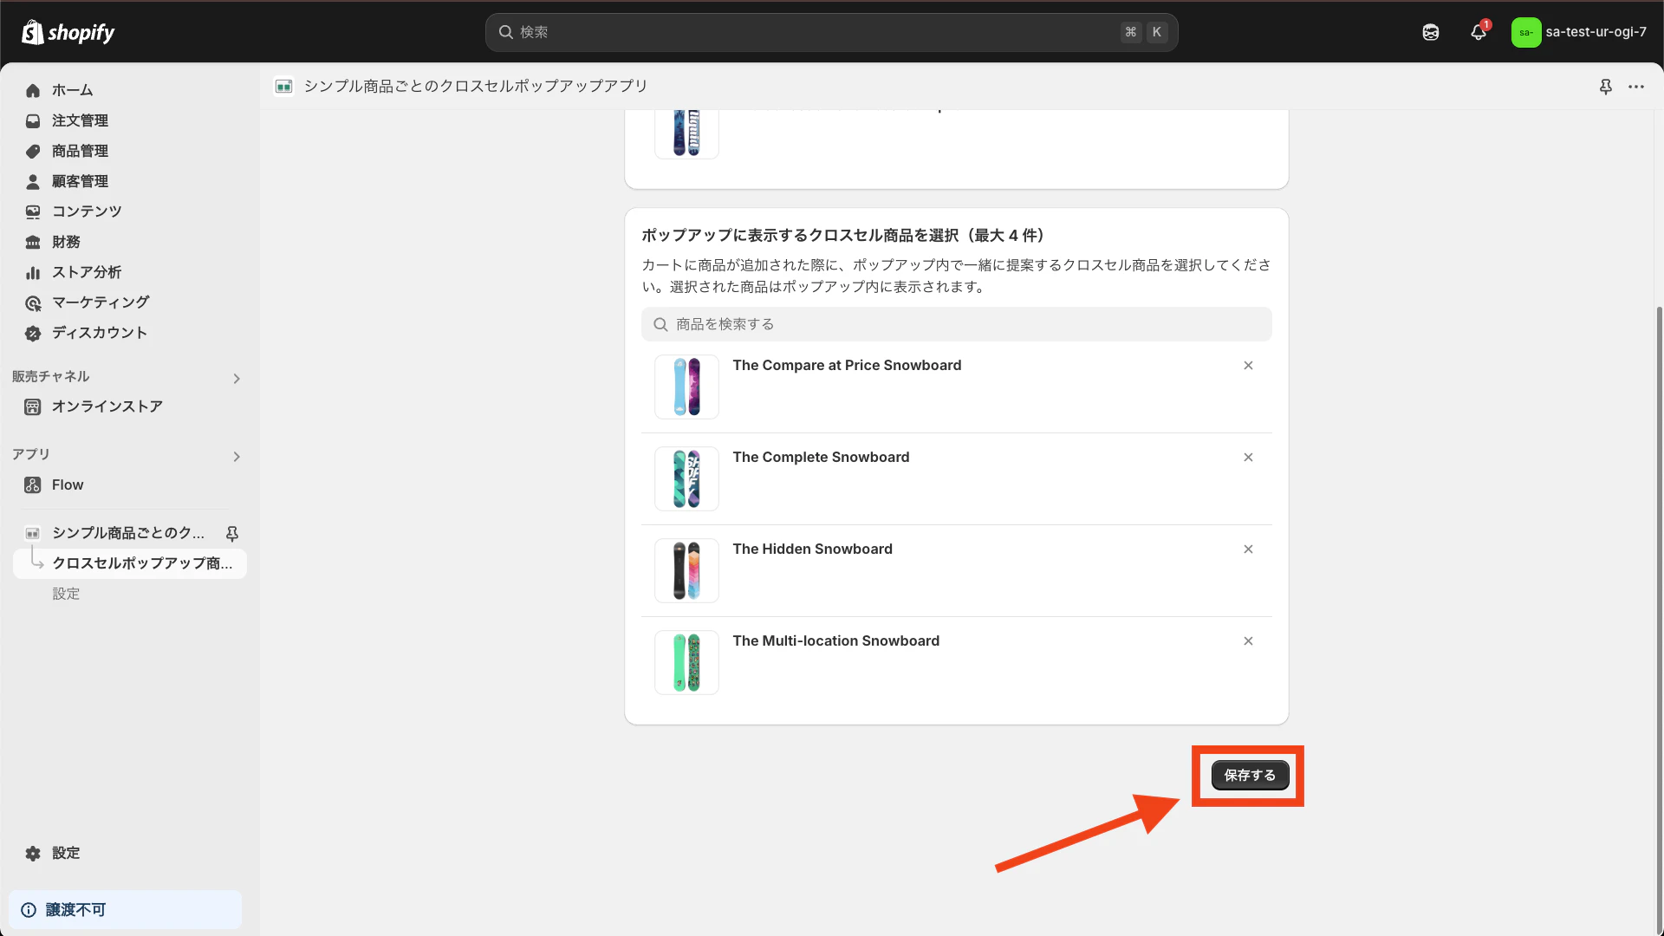Remove The Complete Snowboard from list
The height and width of the screenshot is (936, 1664).
(1248, 458)
